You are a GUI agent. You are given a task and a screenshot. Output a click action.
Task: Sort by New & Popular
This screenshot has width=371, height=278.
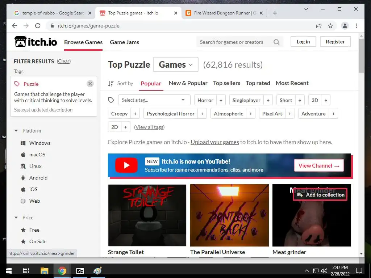[188, 83]
